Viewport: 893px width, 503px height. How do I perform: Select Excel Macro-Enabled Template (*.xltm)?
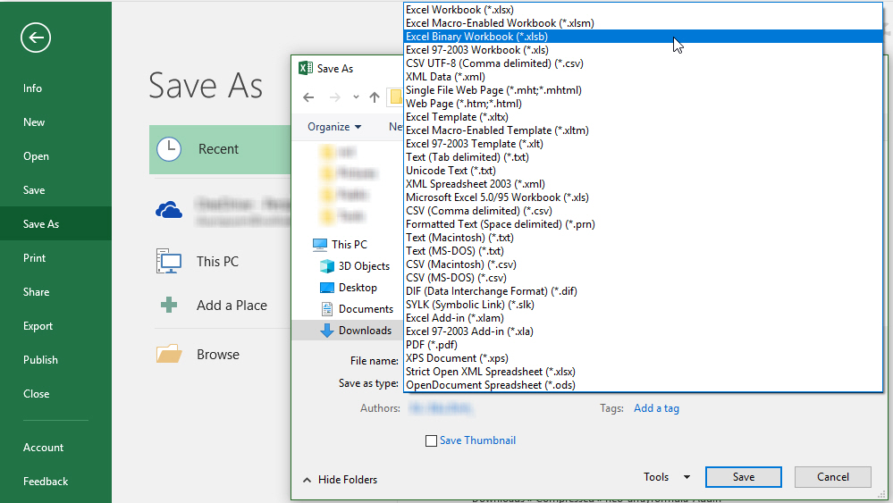point(643,130)
